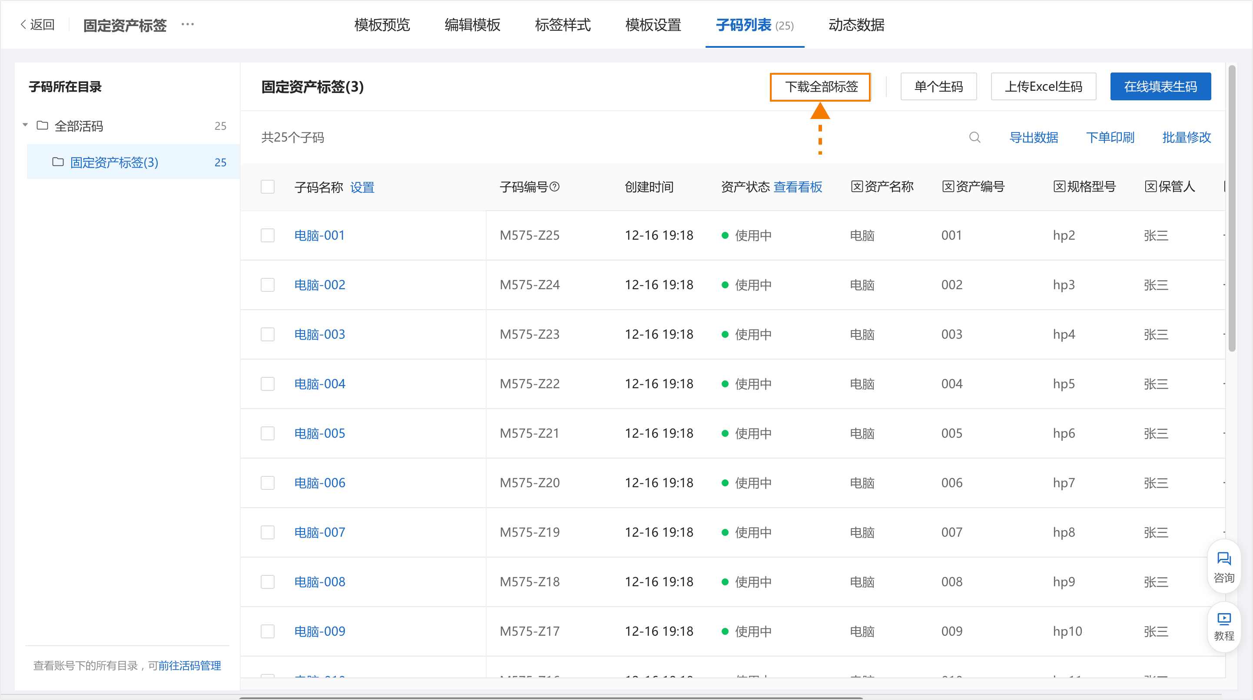Toggle the select-all header checkbox
The image size is (1253, 700).
pyautogui.click(x=268, y=187)
